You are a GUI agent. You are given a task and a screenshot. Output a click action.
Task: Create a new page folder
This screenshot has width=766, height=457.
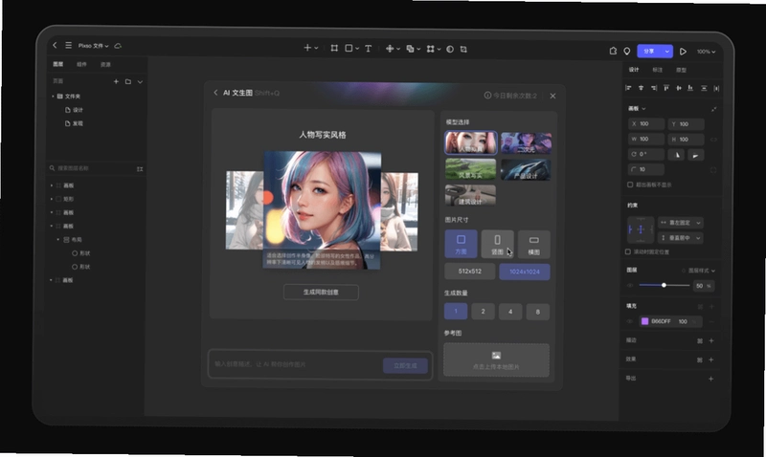[128, 81]
